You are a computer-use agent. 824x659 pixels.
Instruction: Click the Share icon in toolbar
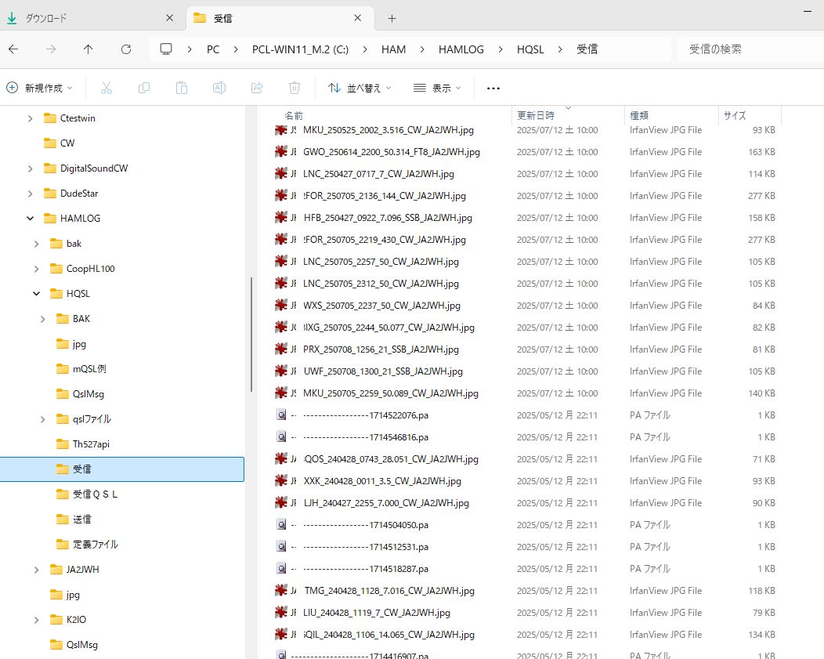[257, 89]
